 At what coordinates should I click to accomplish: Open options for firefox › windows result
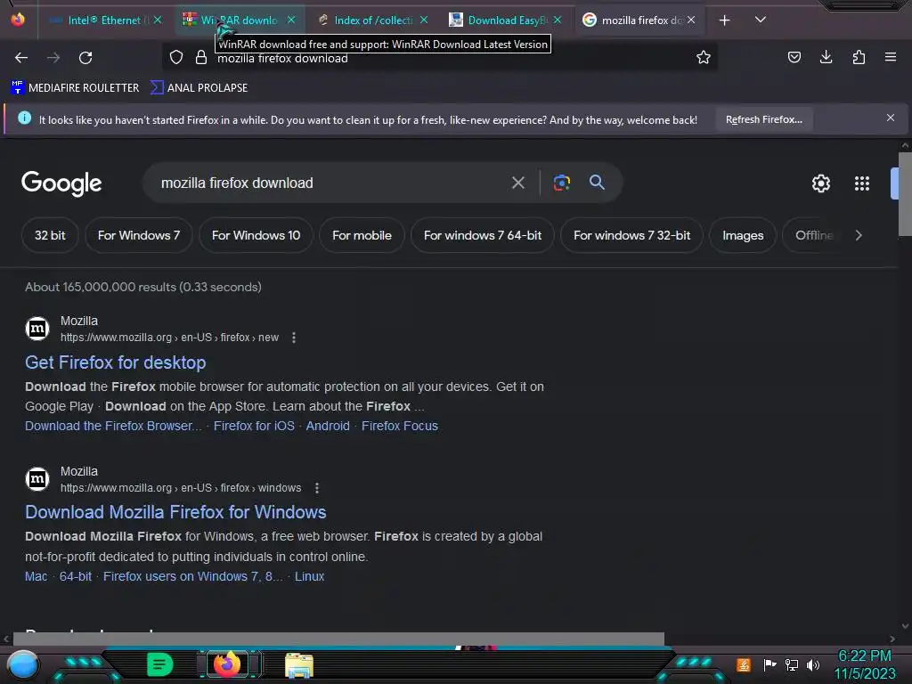[x=317, y=488]
